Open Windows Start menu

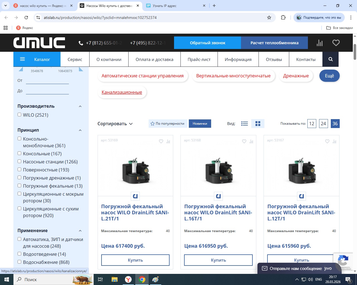pos(7,279)
